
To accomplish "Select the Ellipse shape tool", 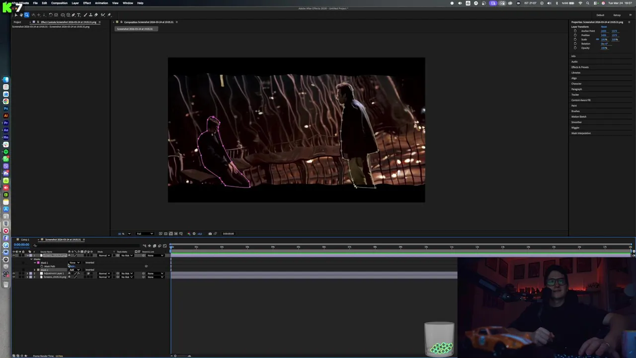I will point(63,15).
